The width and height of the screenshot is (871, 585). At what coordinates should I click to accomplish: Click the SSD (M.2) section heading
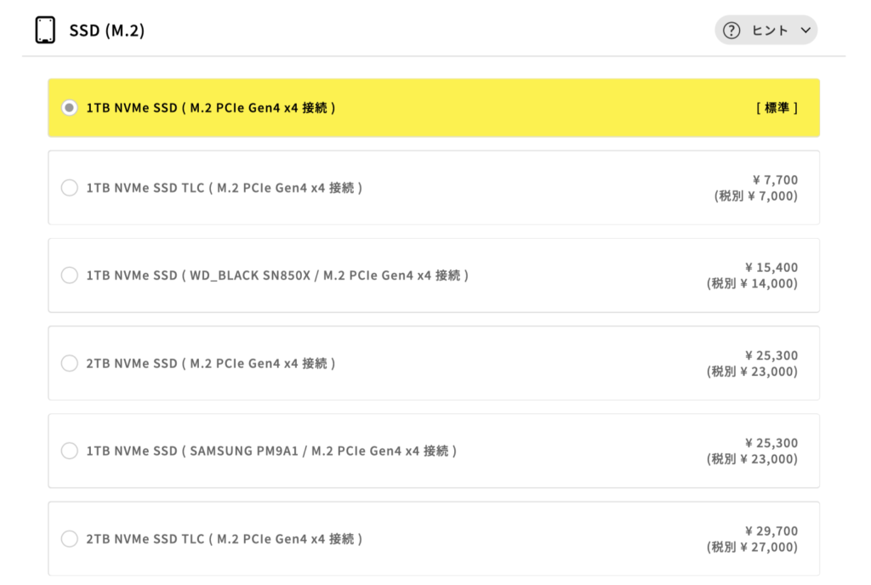tap(107, 31)
